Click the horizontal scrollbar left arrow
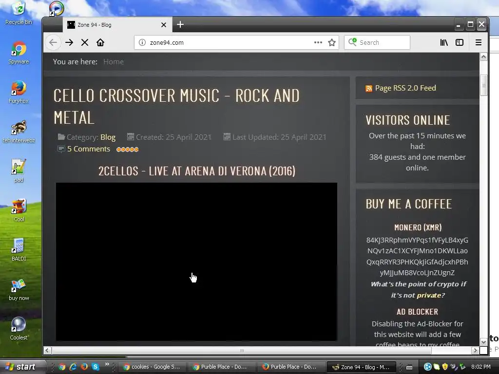Screen dimensions: 499x374 pos(47,351)
